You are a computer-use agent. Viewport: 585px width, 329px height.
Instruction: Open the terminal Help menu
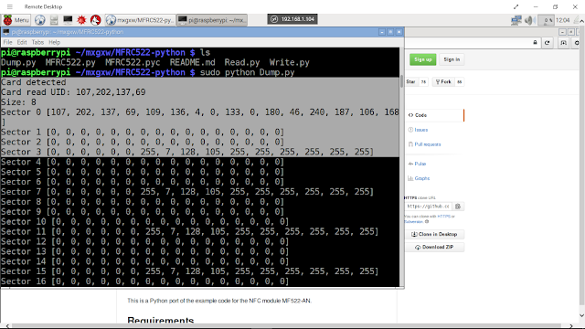(x=54, y=42)
